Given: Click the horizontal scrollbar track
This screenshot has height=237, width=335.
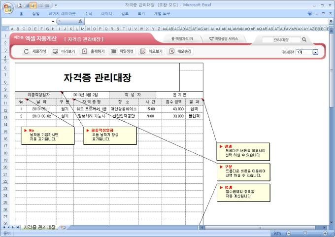Looking at the screenshot, I should coord(263,228).
